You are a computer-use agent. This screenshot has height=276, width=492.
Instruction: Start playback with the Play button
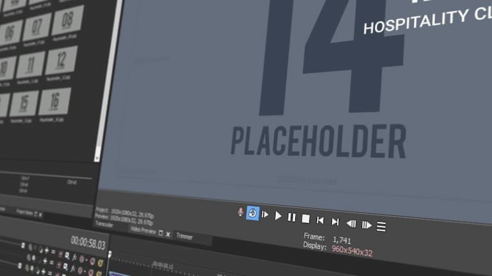click(277, 215)
